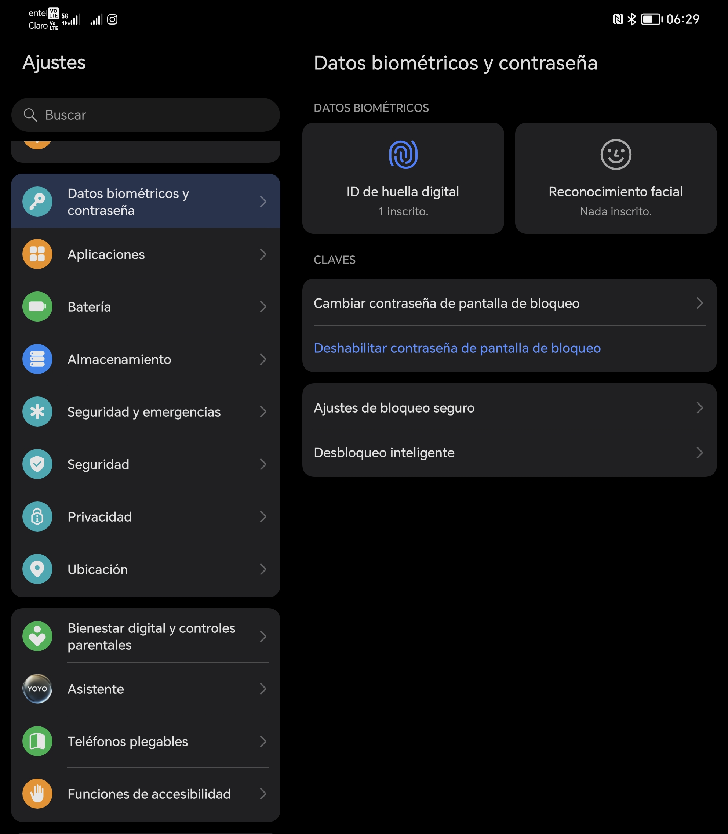Tap the Bluetooth status bar icon

point(632,19)
